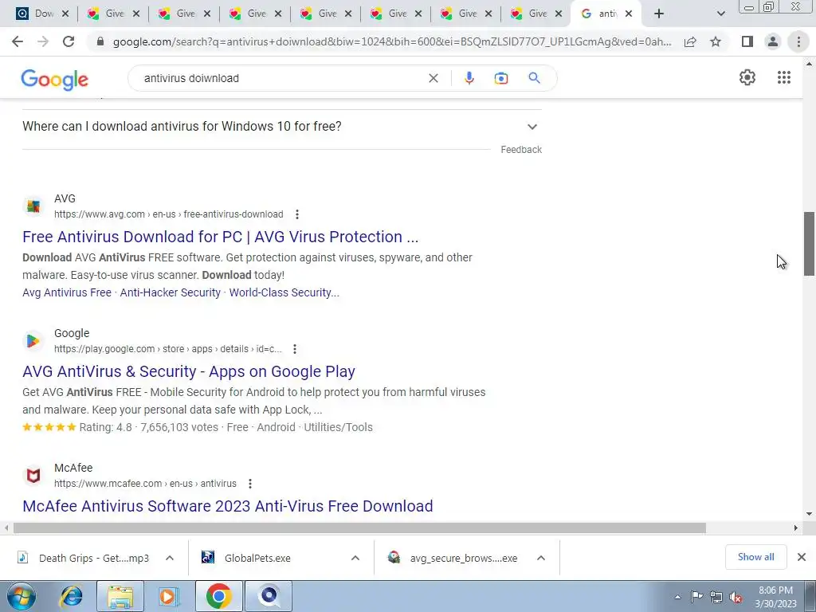
Task: Click the muted volume tray icon
Action: point(736,597)
